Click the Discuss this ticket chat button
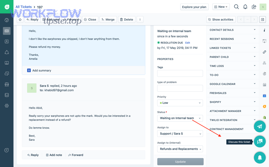269x167 pixels. (x=260, y=141)
